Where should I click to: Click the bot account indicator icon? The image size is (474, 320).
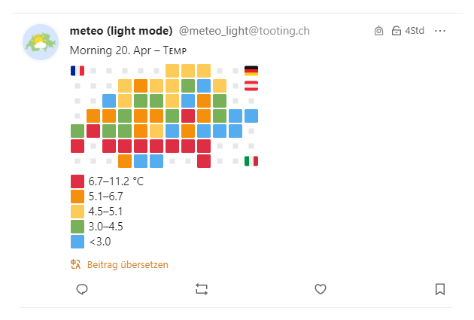[378, 31]
